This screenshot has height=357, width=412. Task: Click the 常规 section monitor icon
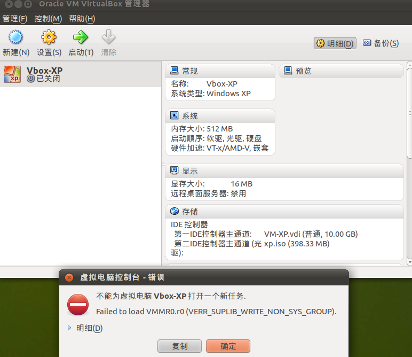[174, 71]
